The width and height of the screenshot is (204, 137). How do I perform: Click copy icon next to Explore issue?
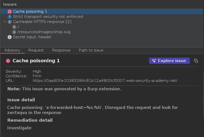[196, 61]
